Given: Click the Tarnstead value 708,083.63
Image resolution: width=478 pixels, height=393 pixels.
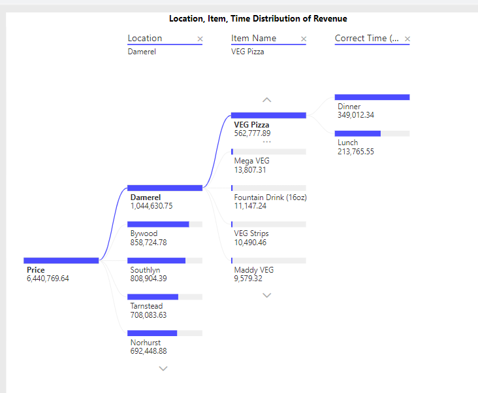Looking at the screenshot, I should [x=148, y=315].
